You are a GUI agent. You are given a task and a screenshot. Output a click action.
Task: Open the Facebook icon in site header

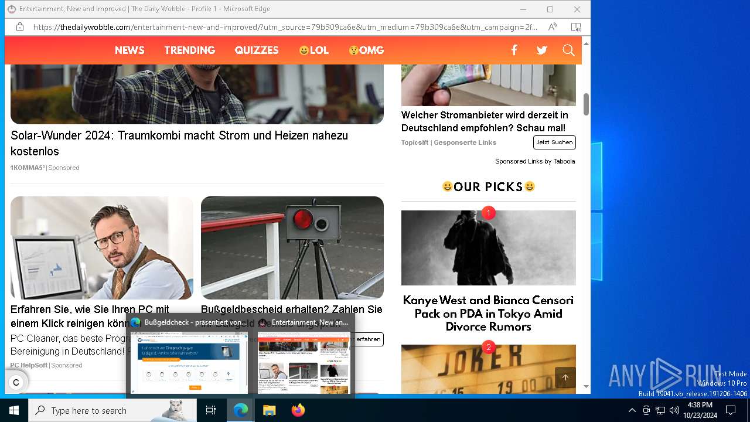tap(514, 50)
